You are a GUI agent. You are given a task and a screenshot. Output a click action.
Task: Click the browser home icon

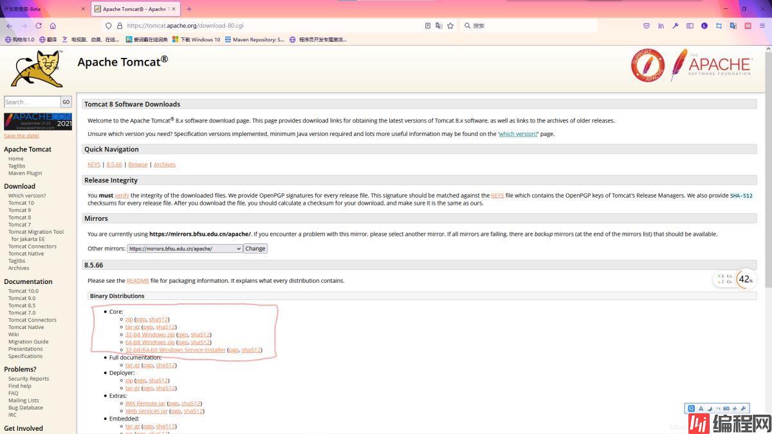tap(53, 26)
